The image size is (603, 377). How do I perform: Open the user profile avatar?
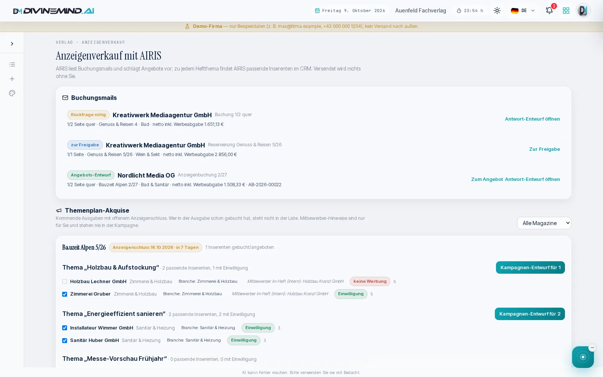[x=583, y=11]
